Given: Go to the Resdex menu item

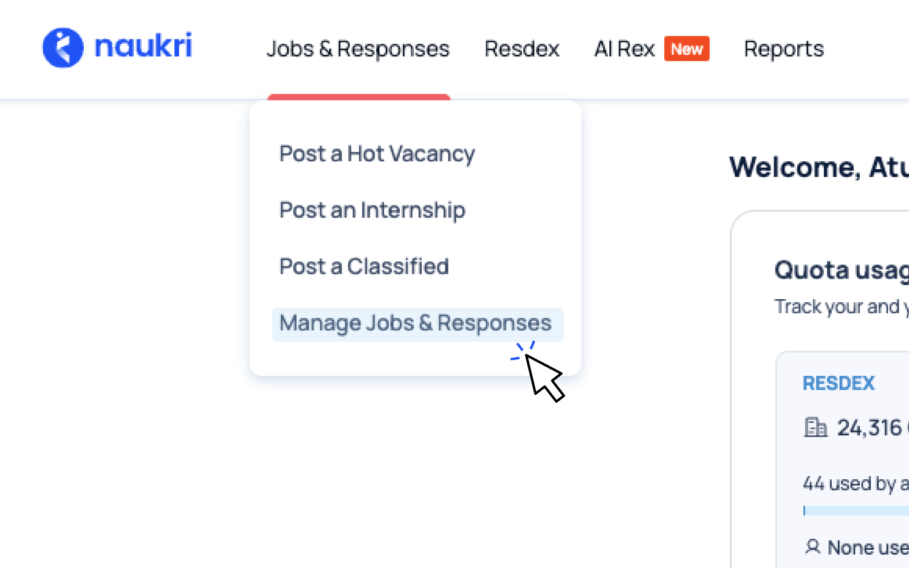Looking at the screenshot, I should click(521, 49).
